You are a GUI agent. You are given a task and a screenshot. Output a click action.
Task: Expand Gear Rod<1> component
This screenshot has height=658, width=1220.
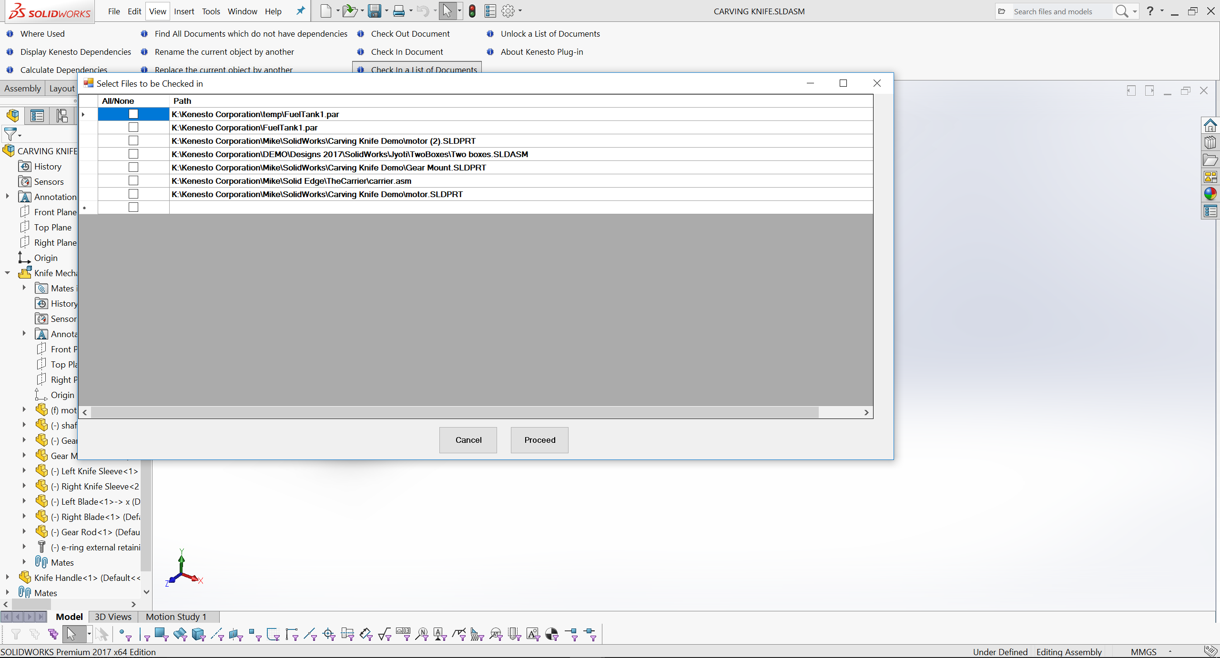click(x=24, y=531)
